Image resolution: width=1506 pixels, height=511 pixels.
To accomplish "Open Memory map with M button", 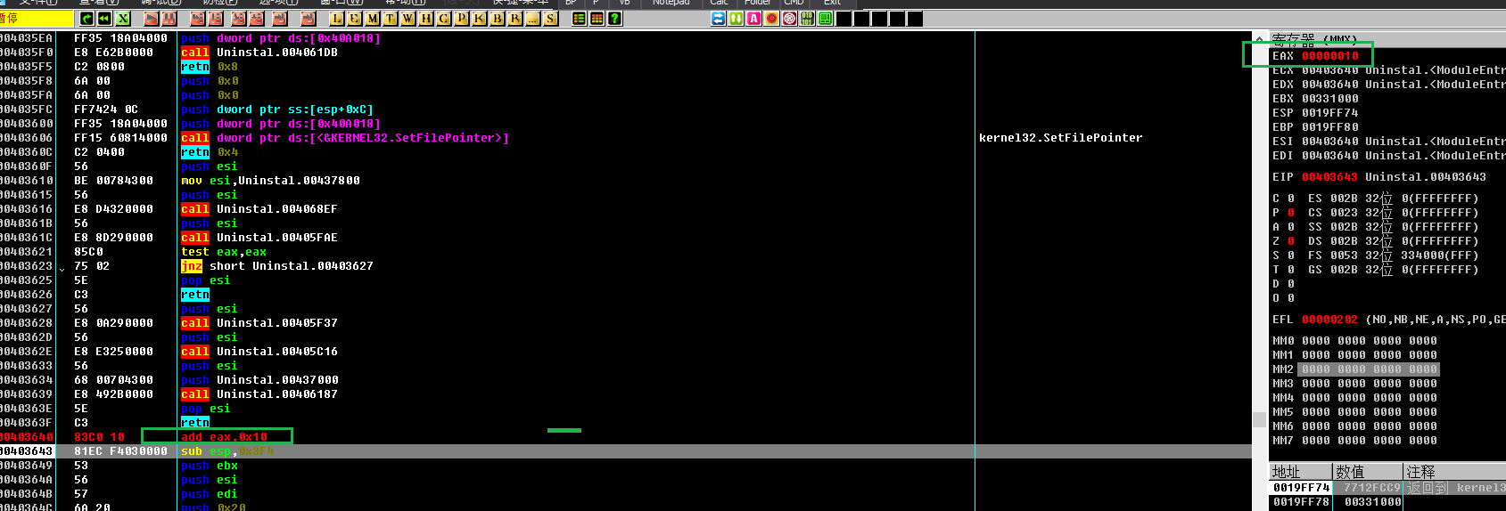I will point(372,18).
